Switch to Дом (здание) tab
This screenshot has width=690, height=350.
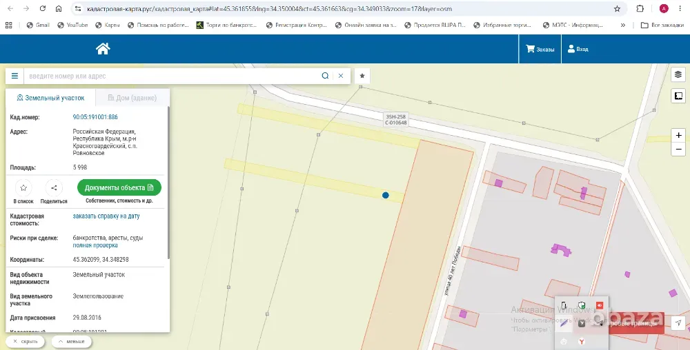pos(132,98)
